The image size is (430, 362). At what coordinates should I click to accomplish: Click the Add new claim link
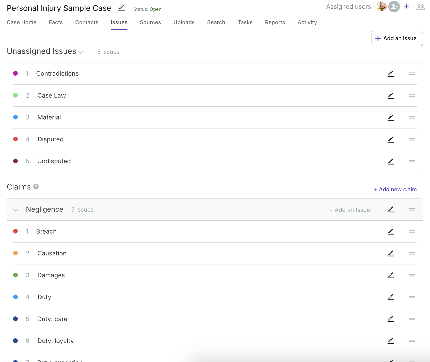395,189
